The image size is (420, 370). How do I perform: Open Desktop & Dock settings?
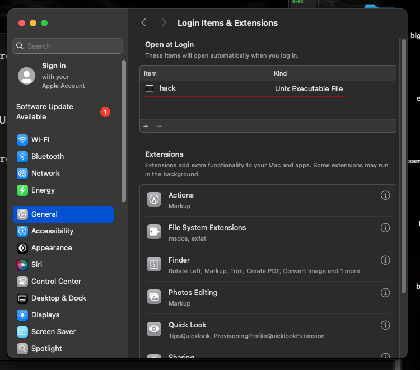(x=58, y=298)
